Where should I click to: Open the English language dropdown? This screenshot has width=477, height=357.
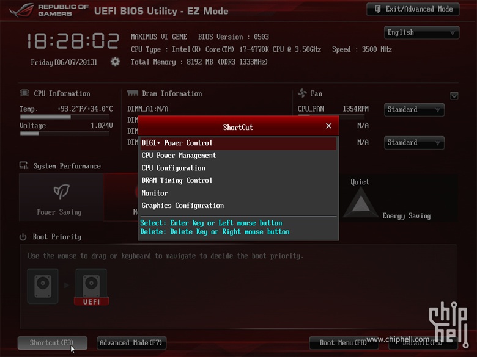(x=421, y=32)
